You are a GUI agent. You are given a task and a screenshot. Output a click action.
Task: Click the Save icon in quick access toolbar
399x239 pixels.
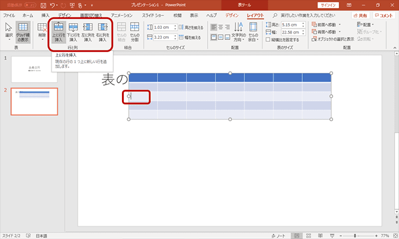tap(43, 5)
